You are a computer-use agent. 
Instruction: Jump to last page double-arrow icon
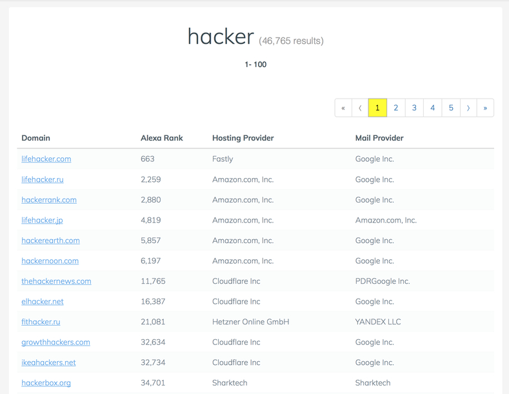click(485, 108)
